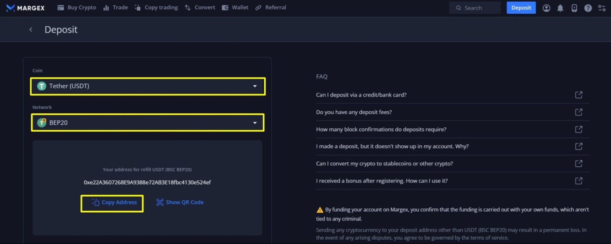
Task: Open the help question mark icon
Action: pos(588,8)
